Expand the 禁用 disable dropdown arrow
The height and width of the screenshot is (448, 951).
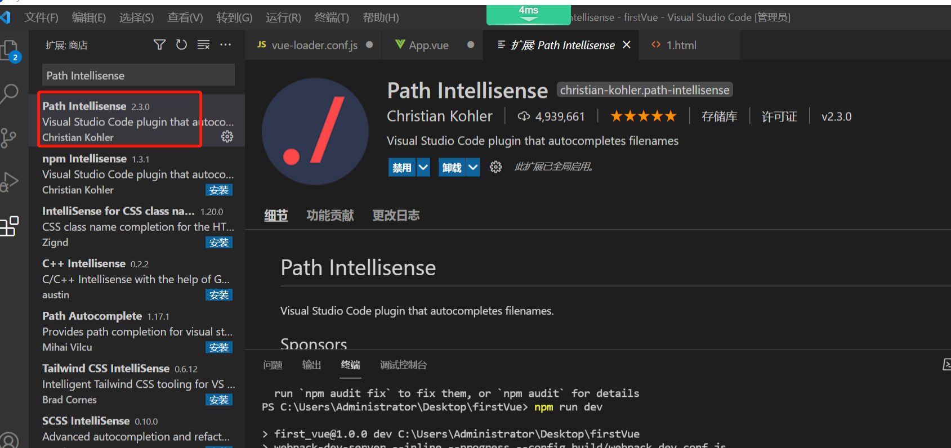pos(423,167)
